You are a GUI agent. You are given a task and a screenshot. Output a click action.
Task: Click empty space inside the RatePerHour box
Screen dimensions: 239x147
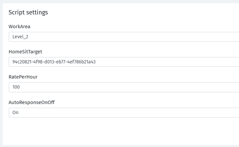click(135, 87)
